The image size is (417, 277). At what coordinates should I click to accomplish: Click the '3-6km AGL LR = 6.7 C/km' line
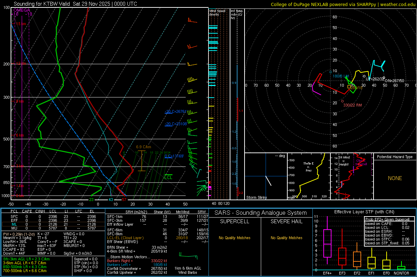click(x=24, y=263)
